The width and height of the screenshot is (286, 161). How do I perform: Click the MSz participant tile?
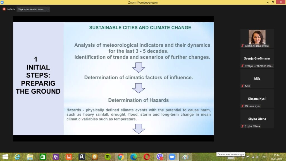tap(257, 79)
